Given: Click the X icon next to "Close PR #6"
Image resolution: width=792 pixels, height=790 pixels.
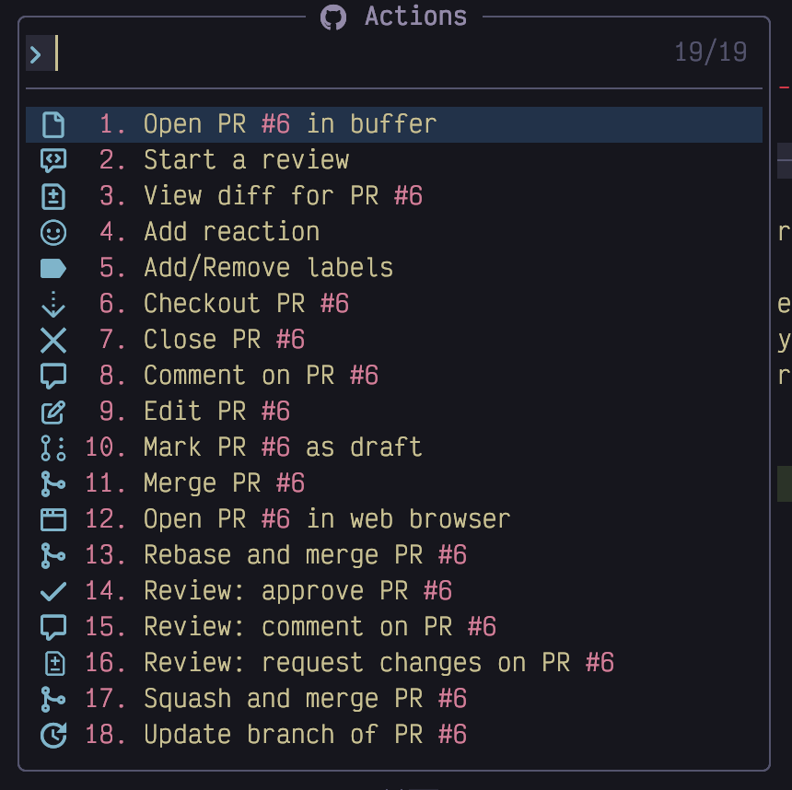Looking at the screenshot, I should point(52,339).
